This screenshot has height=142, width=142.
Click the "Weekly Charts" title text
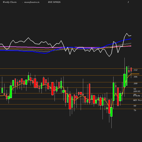point(10,2)
